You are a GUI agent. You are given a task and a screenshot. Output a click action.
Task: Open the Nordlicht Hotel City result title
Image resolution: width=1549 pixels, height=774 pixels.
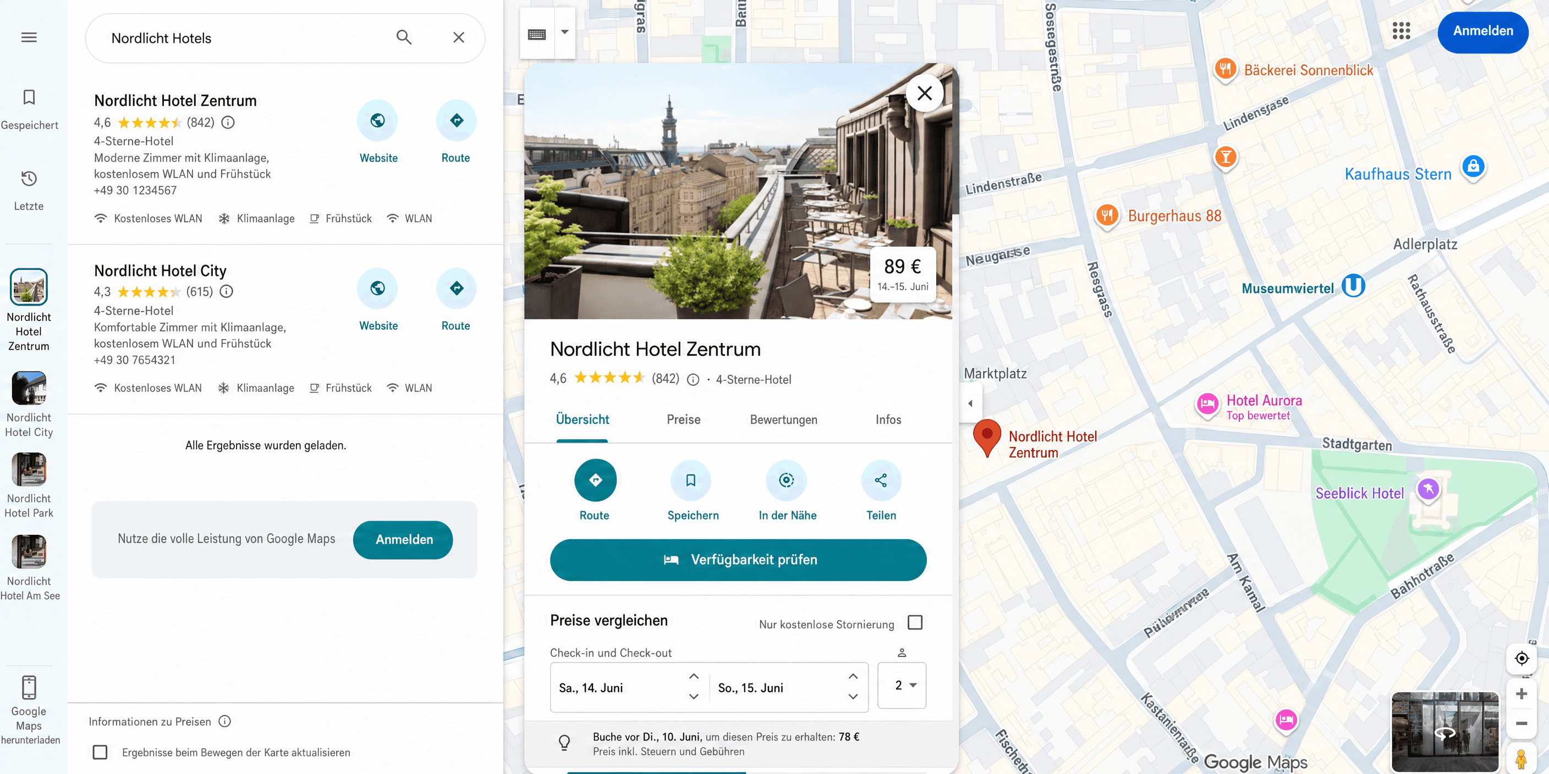[160, 270]
